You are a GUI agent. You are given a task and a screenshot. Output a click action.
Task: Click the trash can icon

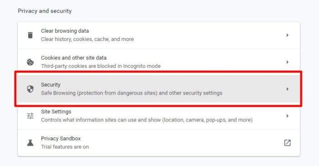pyautogui.click(x=31, y=35)
